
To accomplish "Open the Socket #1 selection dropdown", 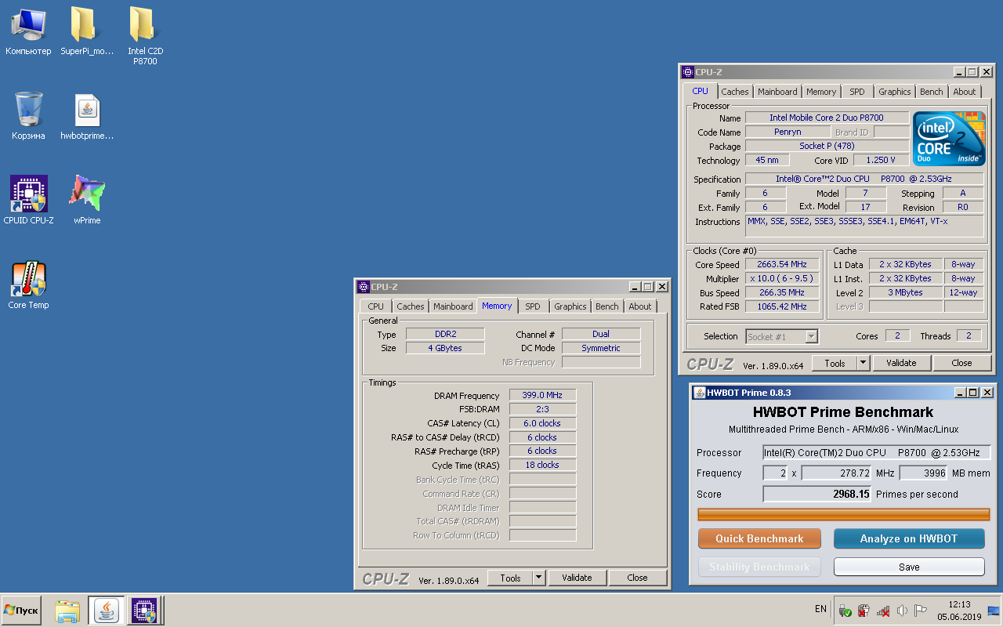I will (782, 336).
